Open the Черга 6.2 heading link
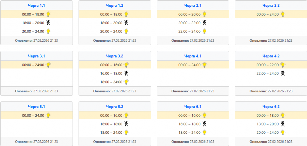 [x=271, y=107]
